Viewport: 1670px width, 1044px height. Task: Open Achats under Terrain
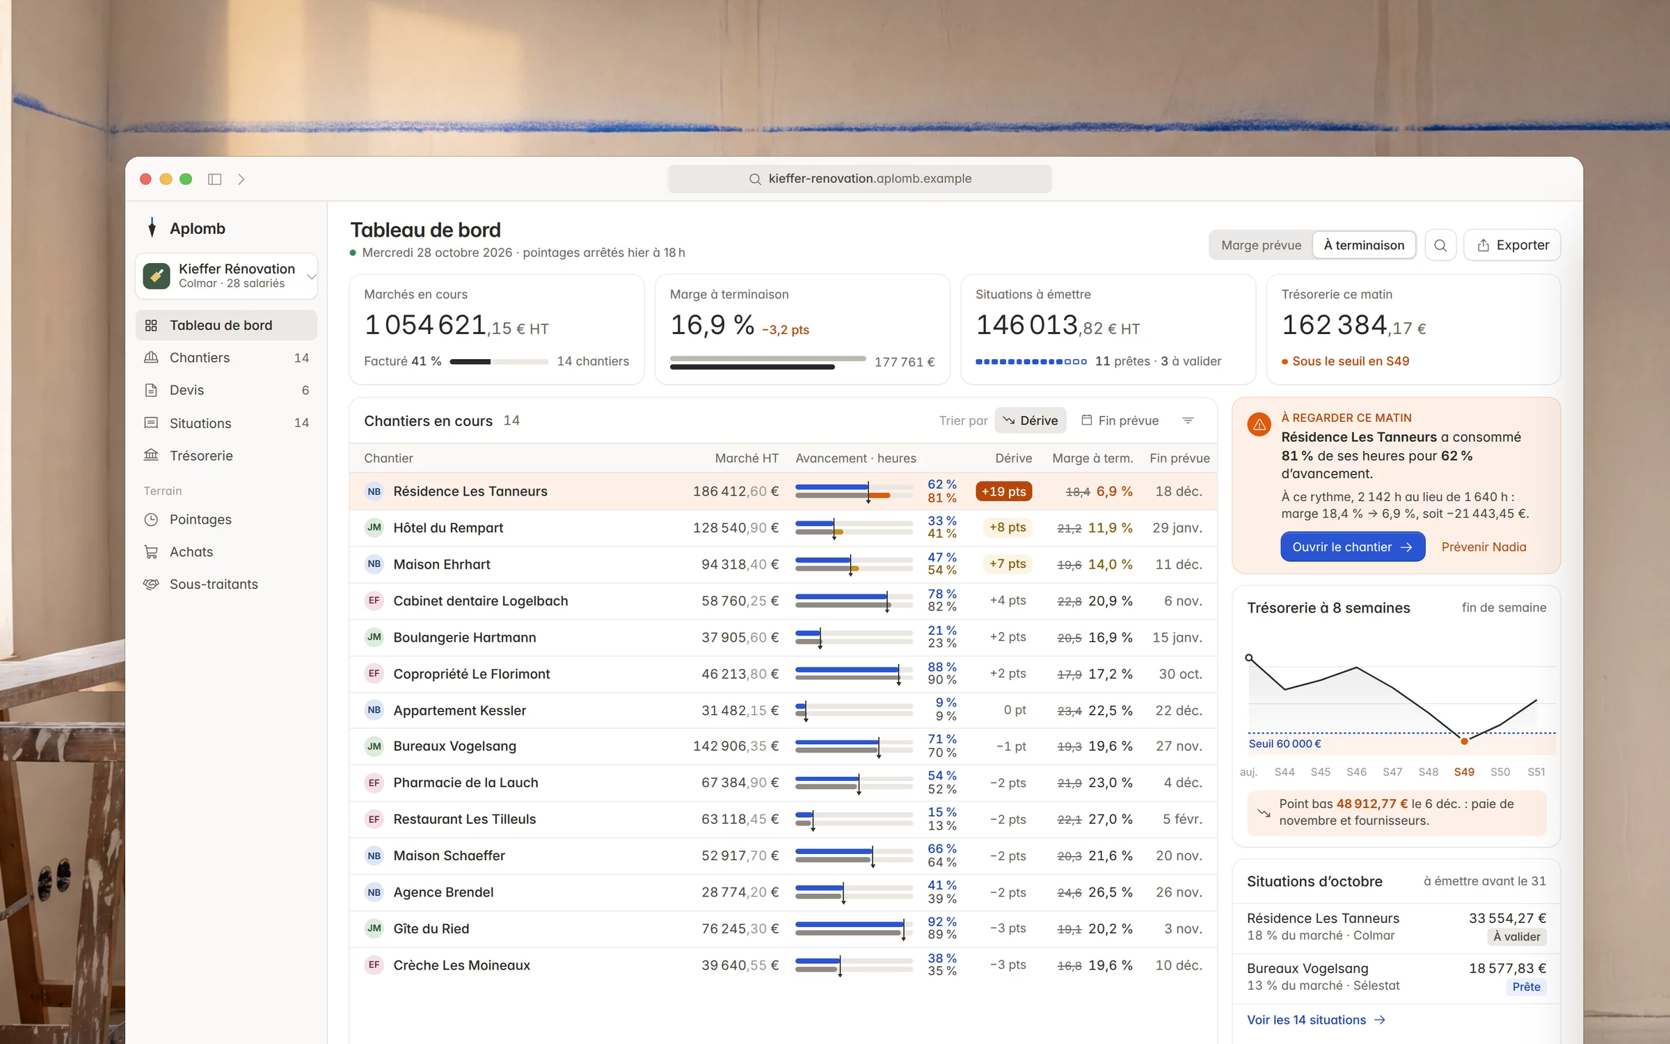click(x=226, y=552)
